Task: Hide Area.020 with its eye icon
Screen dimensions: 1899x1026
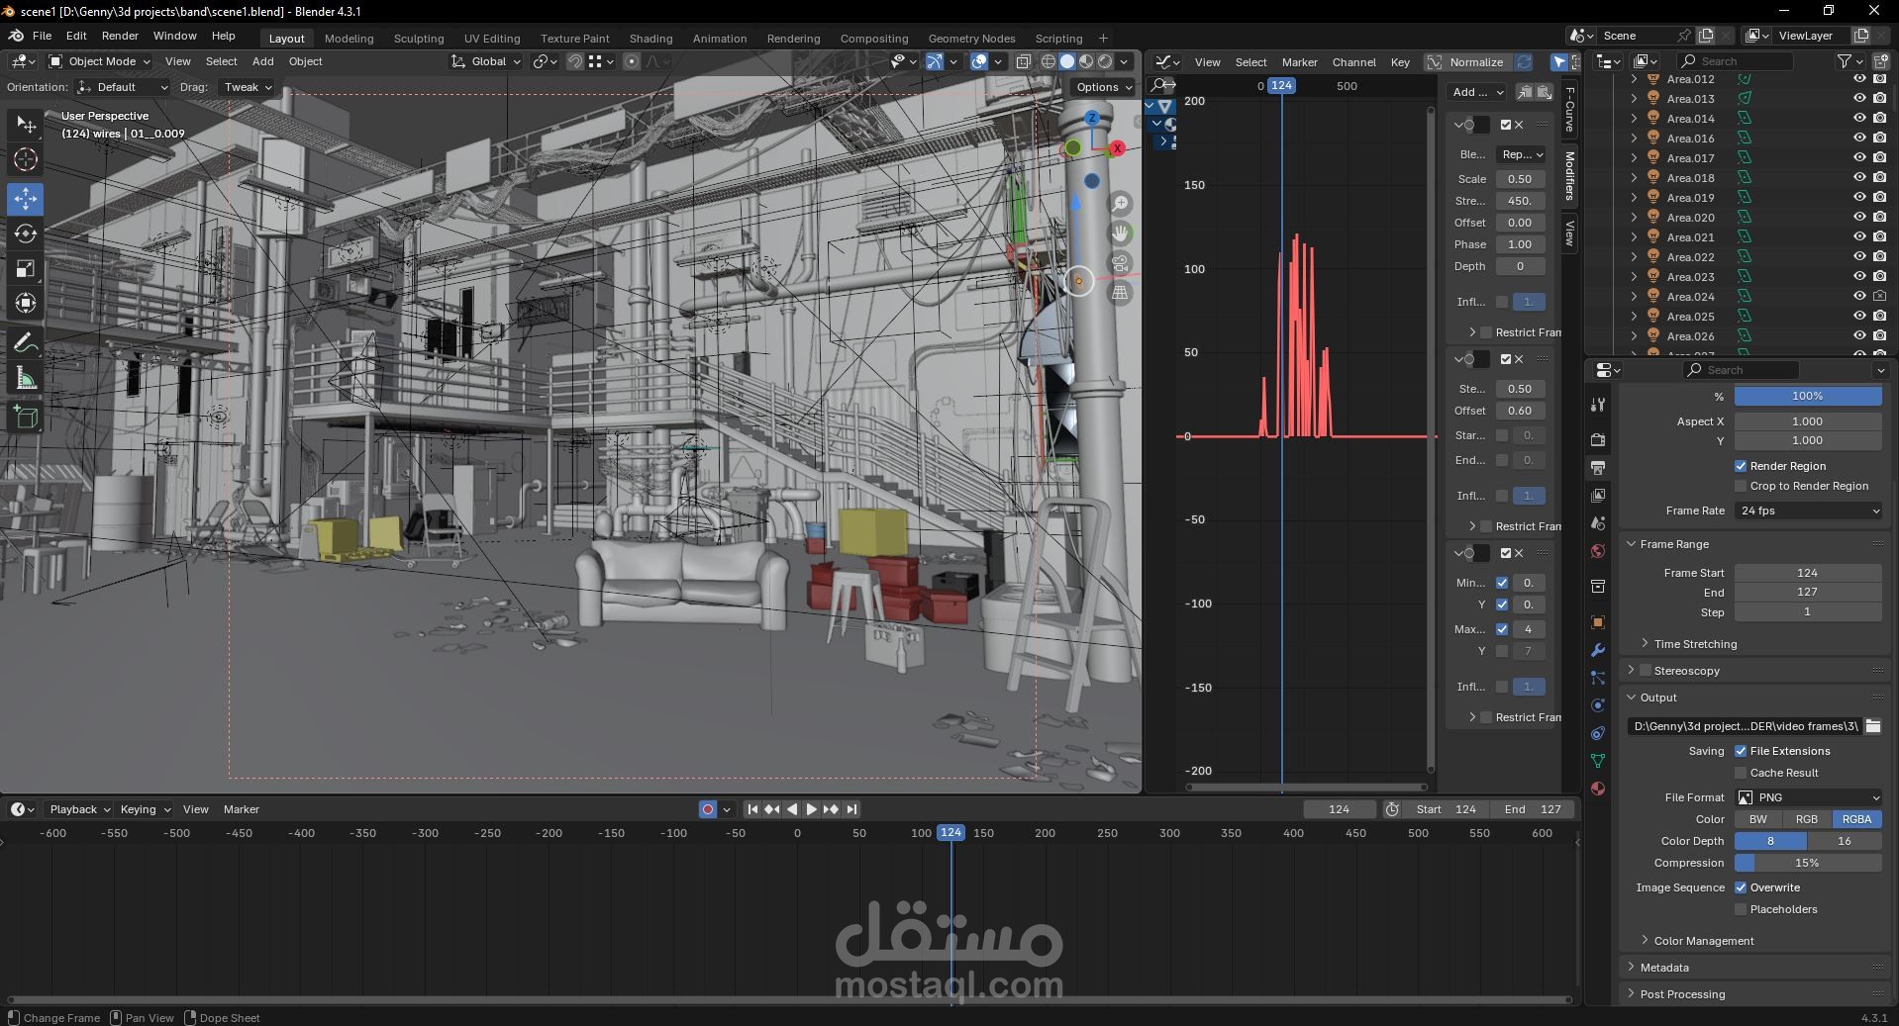Action: coord(1859,218)
